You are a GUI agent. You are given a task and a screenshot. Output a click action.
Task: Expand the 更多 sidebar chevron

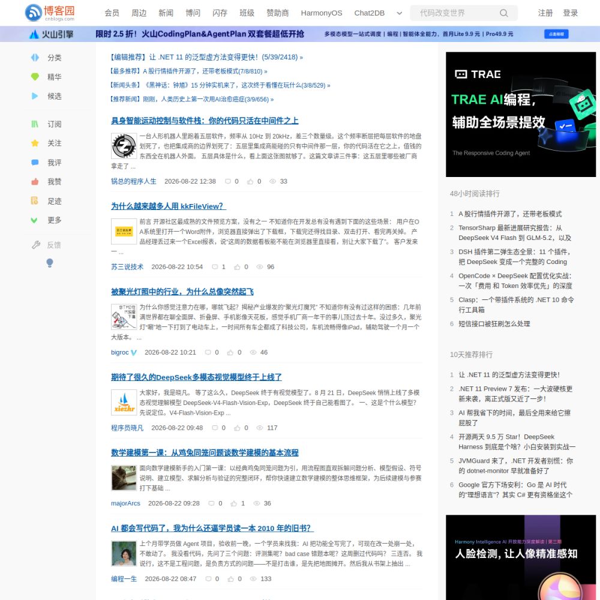(x=34, y=220)
